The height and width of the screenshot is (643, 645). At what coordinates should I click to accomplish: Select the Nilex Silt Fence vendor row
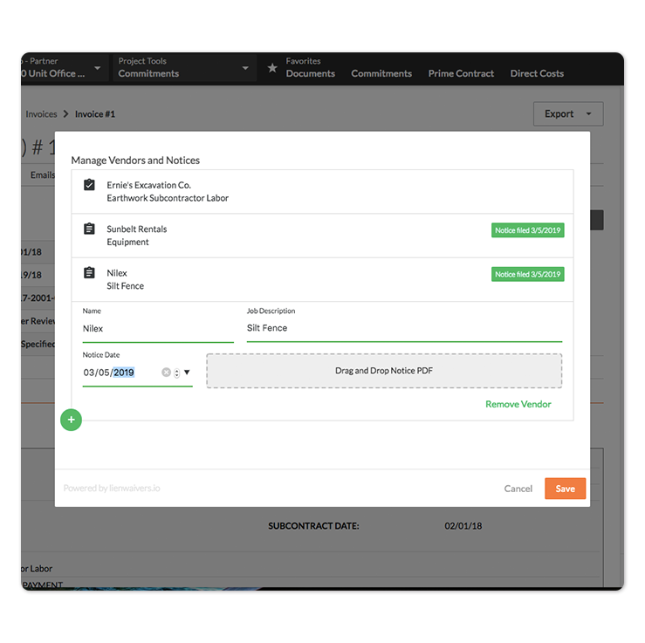[323, 279]
